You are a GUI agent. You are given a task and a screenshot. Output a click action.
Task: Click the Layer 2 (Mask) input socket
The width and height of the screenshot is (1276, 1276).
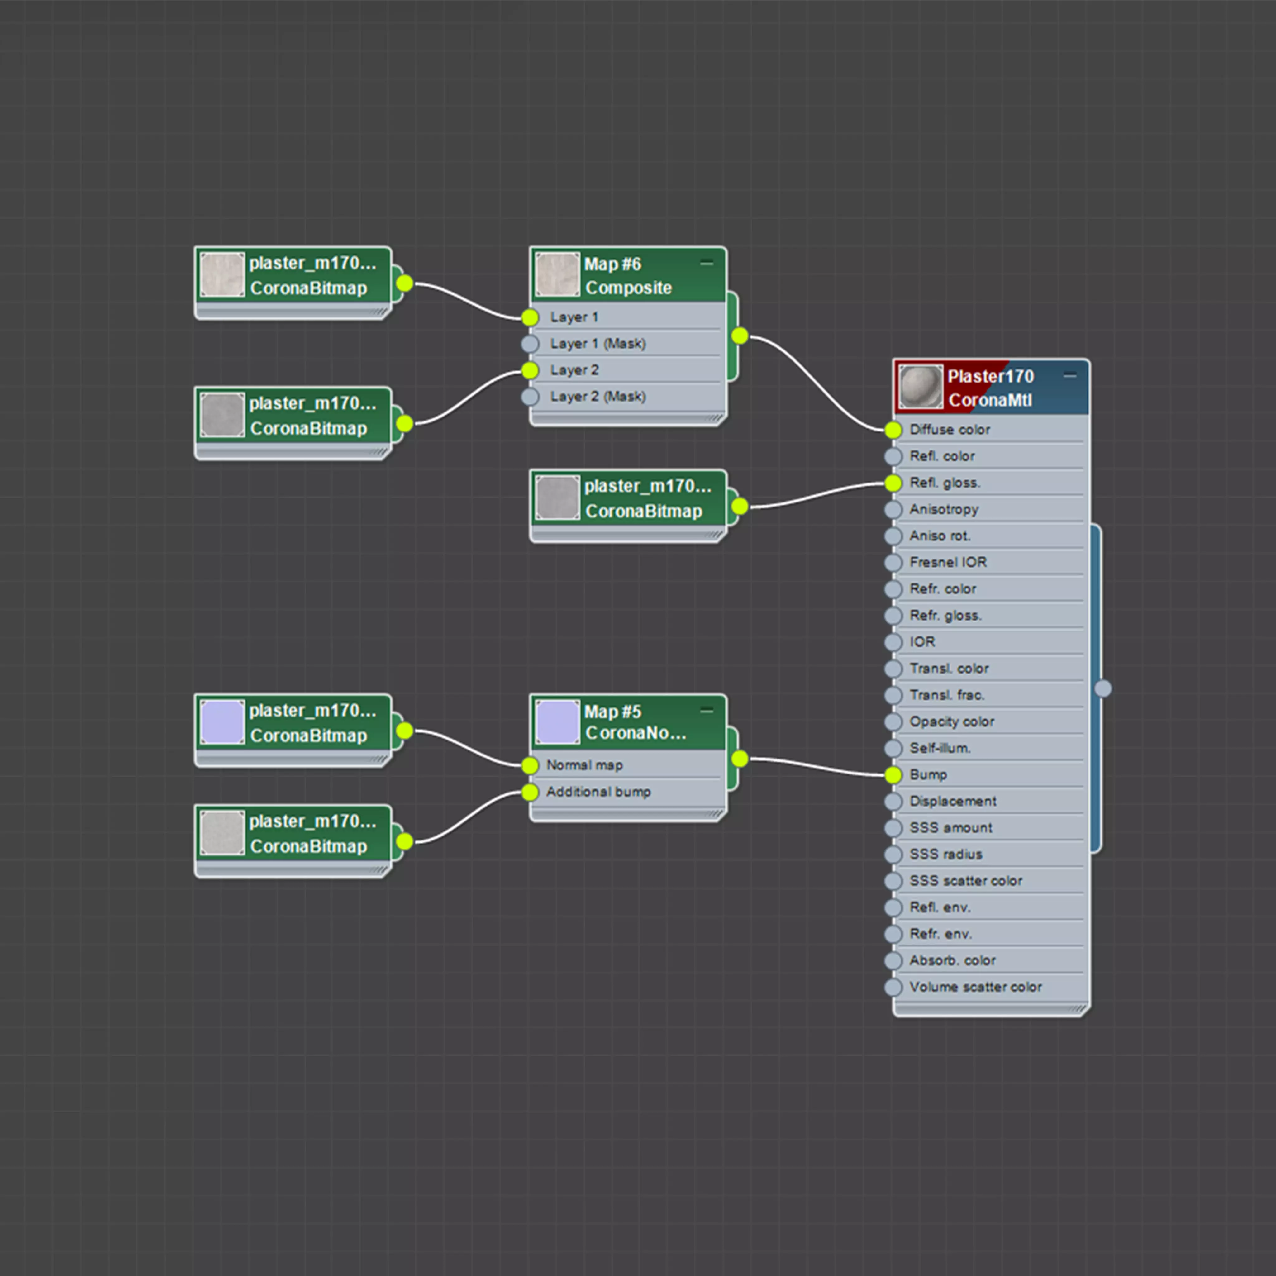530,396
